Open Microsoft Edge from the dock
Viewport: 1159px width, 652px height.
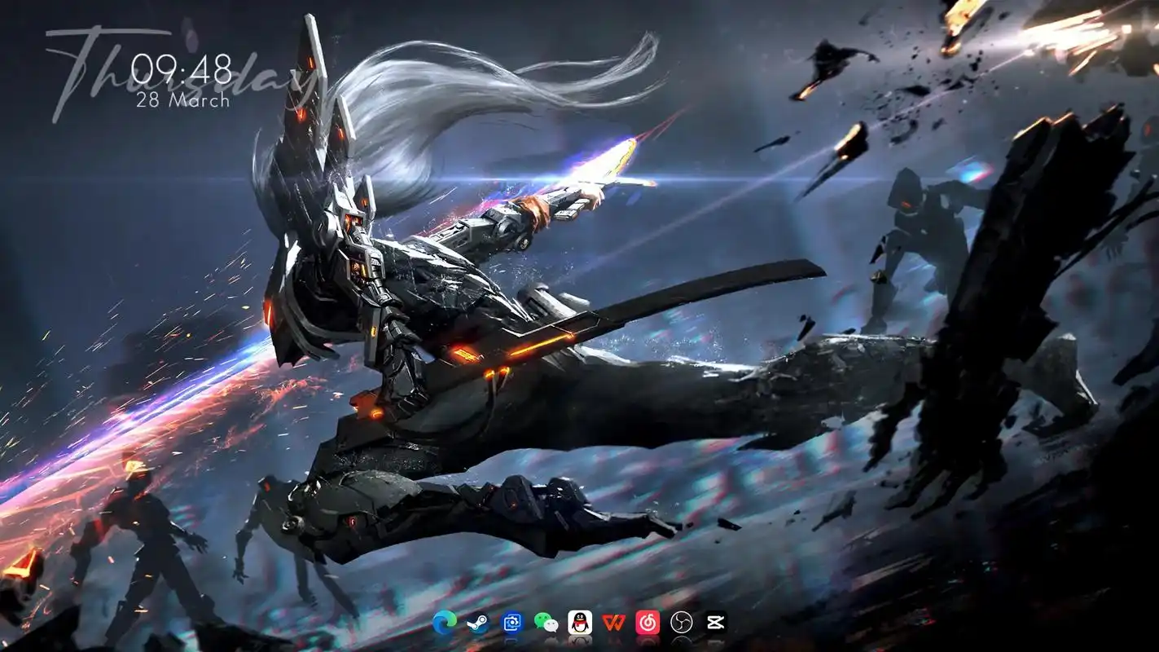point(445,623)
